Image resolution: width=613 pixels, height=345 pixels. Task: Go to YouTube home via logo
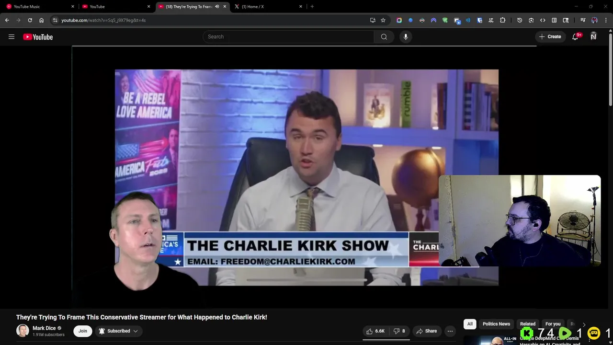pos(38,37)
